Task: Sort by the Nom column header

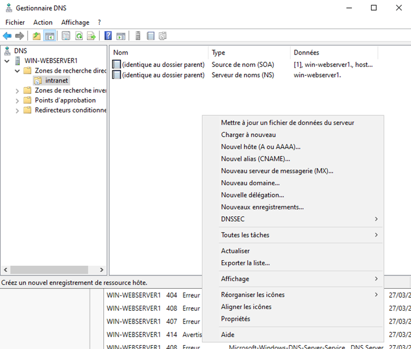Action: 159,52
